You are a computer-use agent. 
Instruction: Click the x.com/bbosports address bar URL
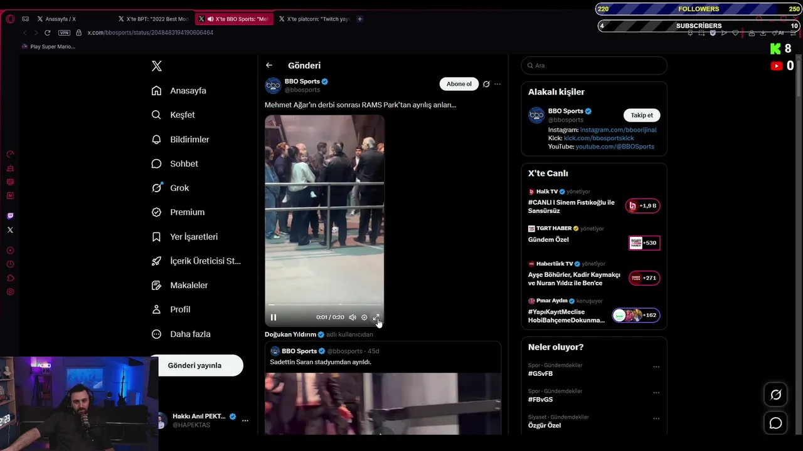coord(151,33)
